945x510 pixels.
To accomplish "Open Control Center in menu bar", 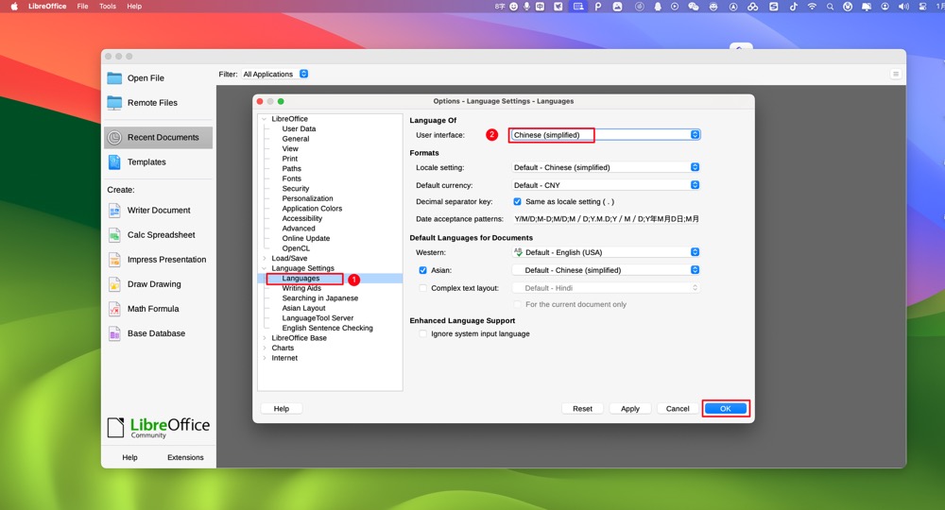I will (922, 7).
